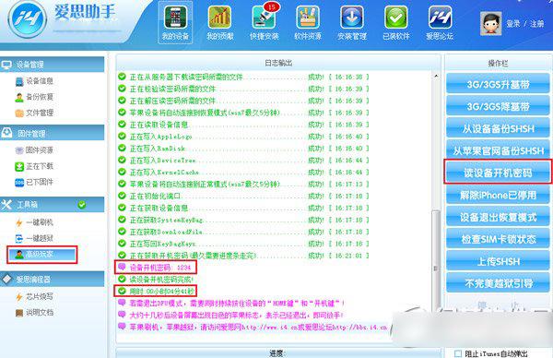Collapse 设备管理 sidebar section
Viewport: 553px width, 358px height.
point(53,65)
